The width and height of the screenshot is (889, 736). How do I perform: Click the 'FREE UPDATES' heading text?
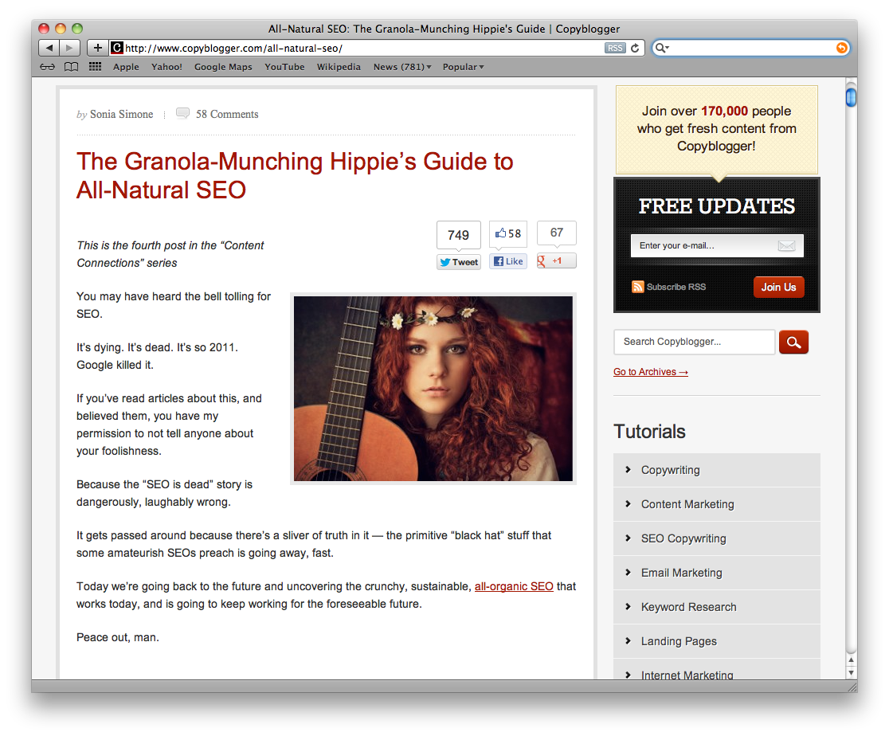717,206
